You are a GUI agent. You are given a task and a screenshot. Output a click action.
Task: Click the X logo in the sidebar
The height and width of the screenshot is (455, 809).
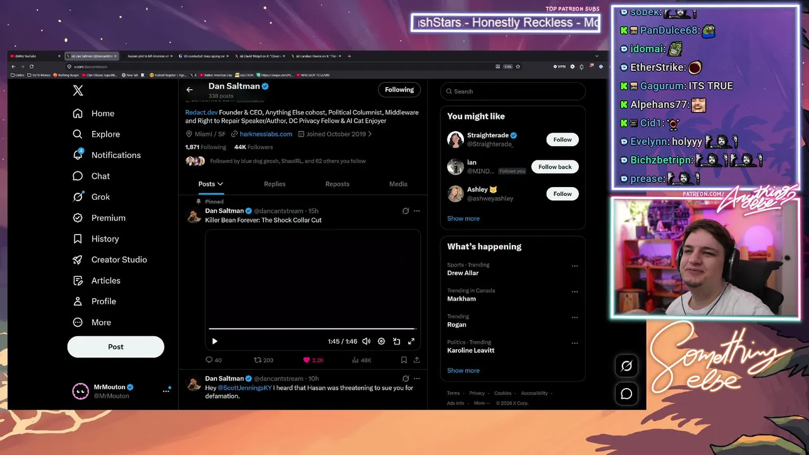[x=78, y=90]
